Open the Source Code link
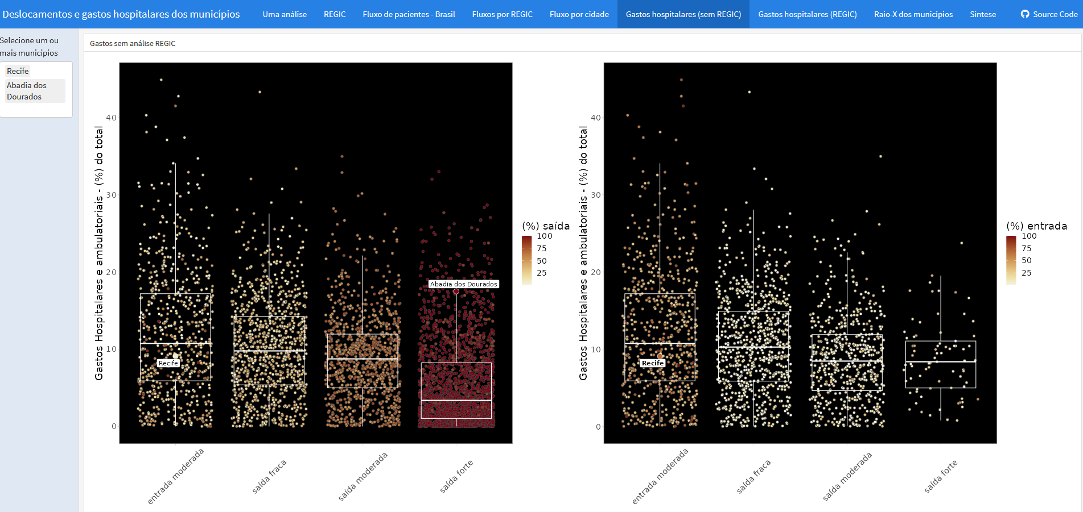1083x512 pixels. tap(1049, 14)
